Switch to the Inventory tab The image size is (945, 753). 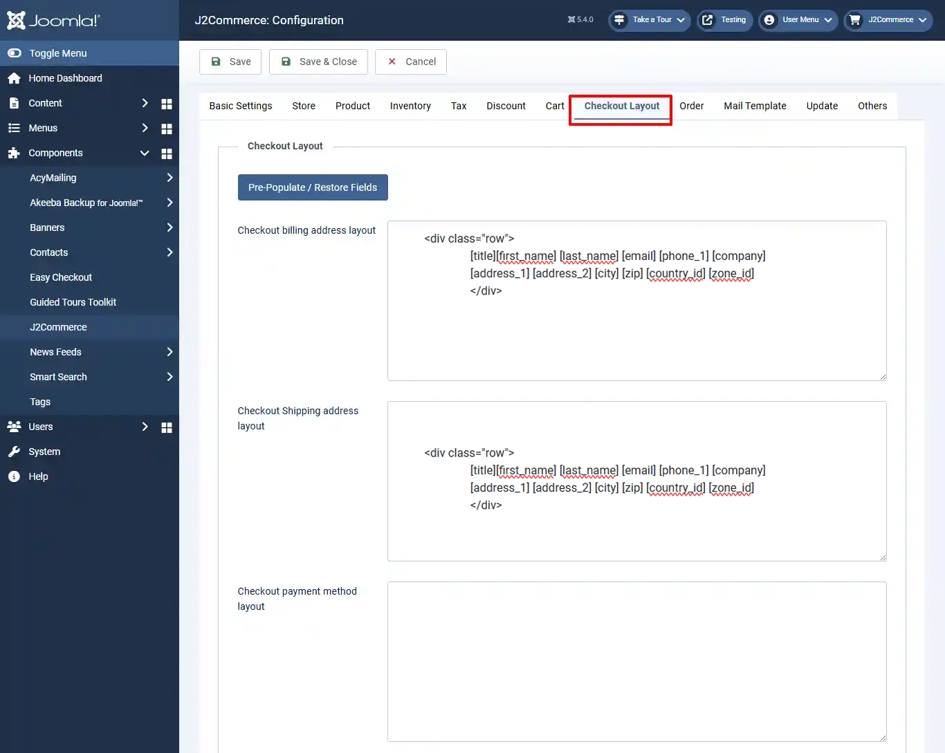coord(410,106)
